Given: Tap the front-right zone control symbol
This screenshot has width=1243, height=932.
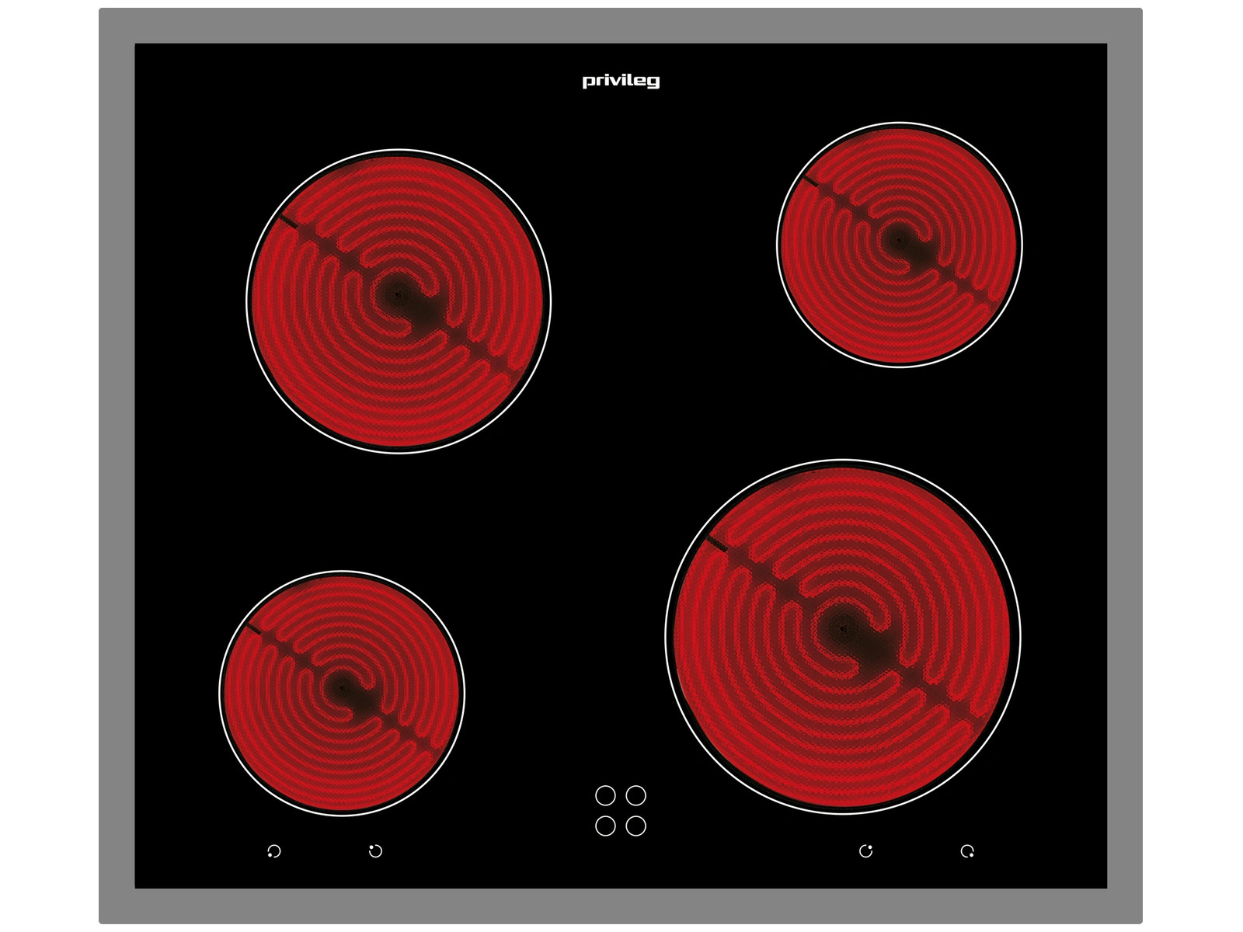Looking at the screenshot, I should point(967,851).
